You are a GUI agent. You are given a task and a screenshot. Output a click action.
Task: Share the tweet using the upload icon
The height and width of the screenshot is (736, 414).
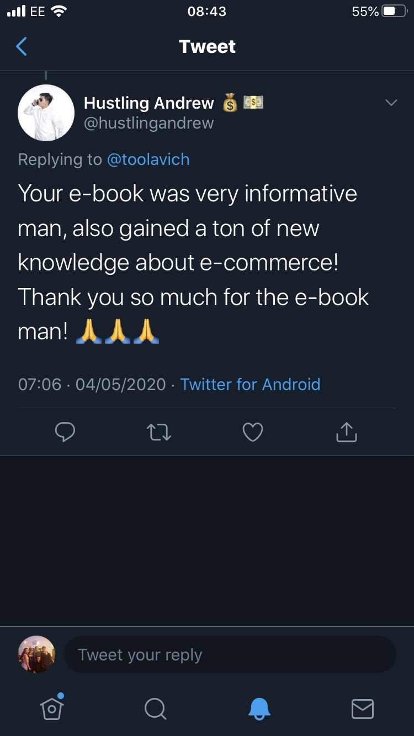[347, 432]
